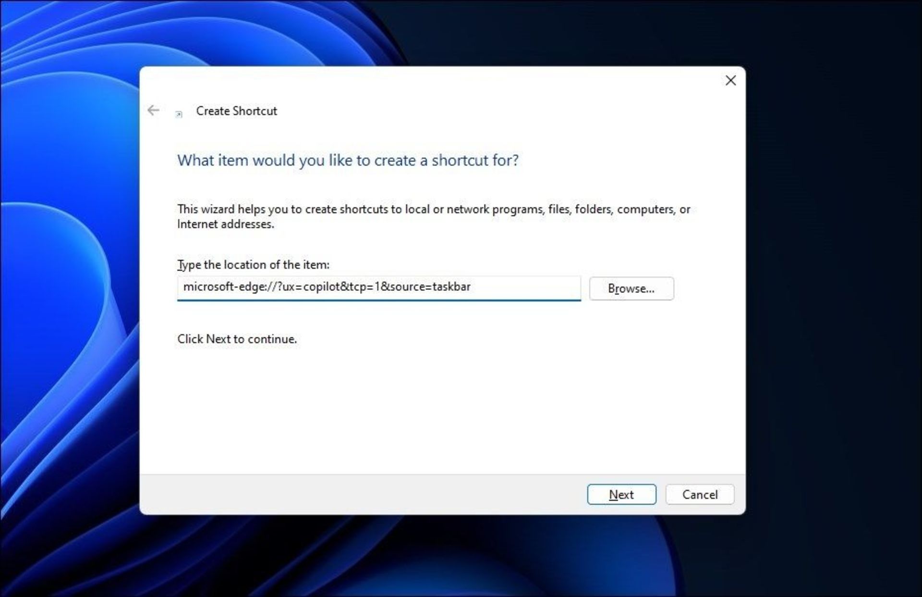This screenshot has width=922, height=597.
Task: Click the 'What item would you like' heading
Action: coord(348,160)
